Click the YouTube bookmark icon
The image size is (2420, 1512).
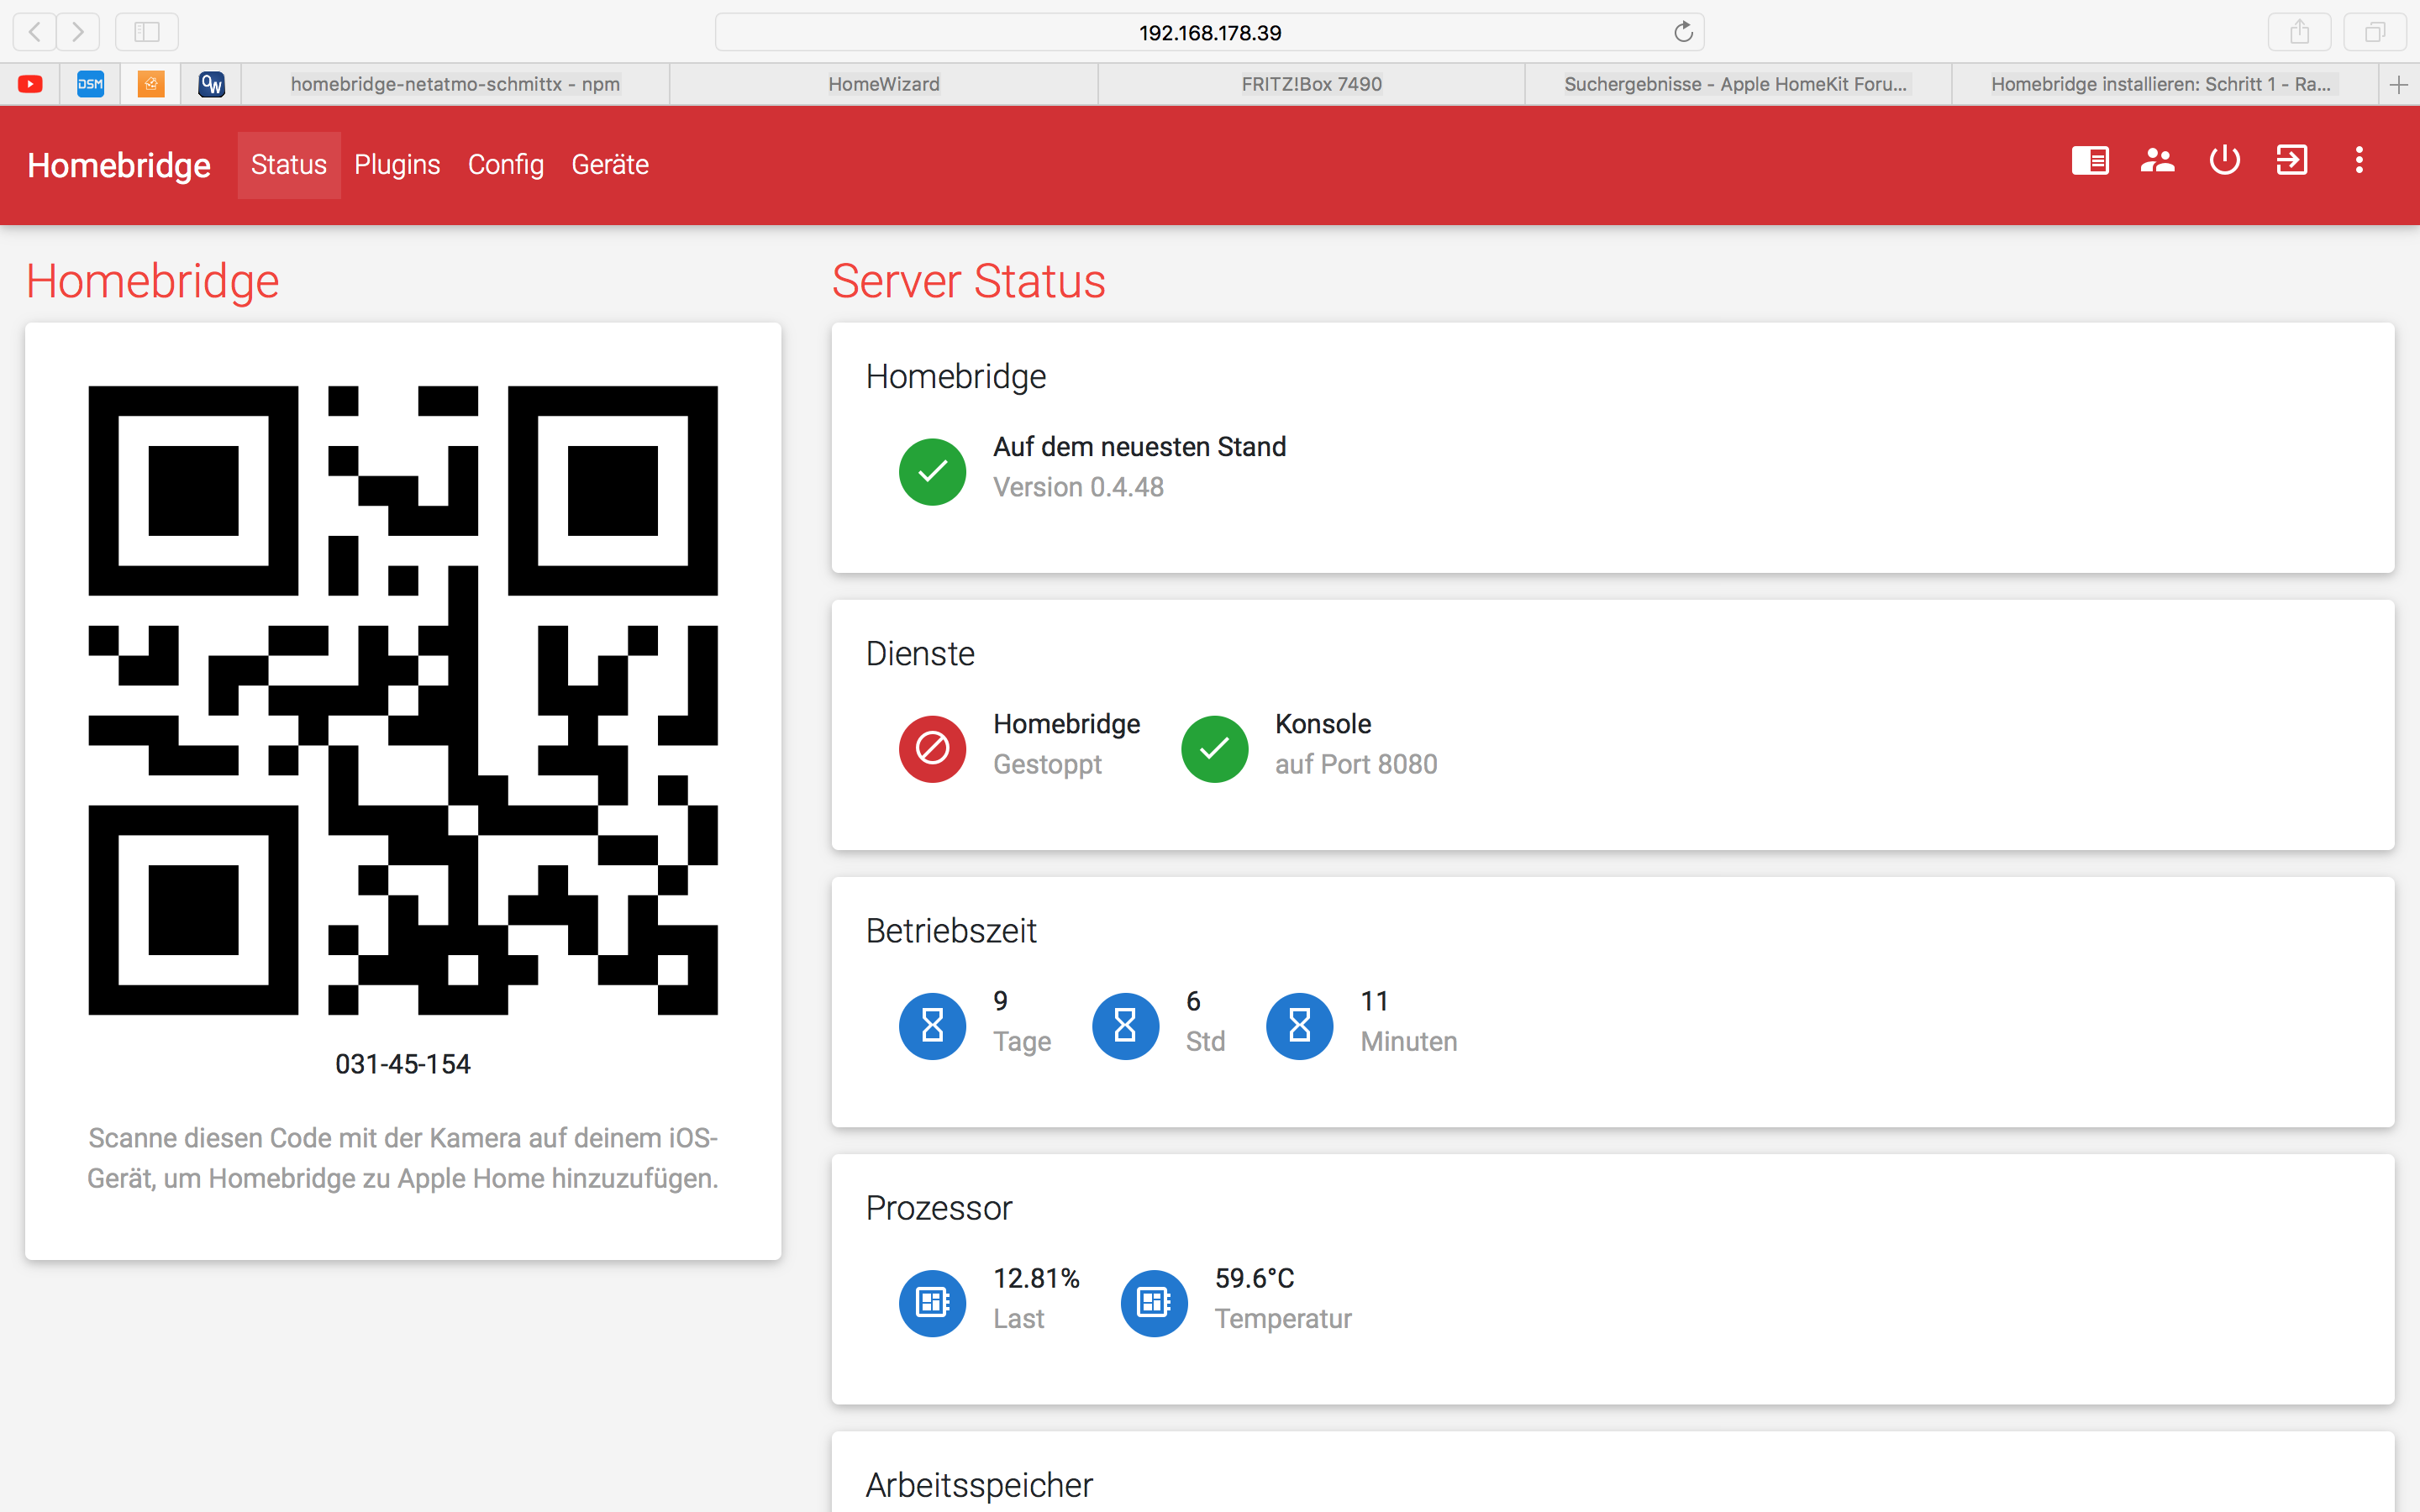coord(30,84)
